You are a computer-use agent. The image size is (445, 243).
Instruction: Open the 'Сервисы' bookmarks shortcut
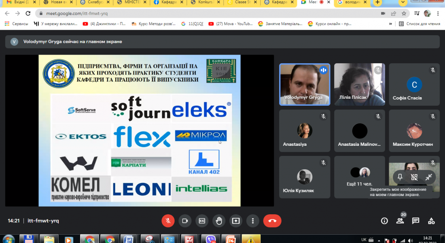16,24
